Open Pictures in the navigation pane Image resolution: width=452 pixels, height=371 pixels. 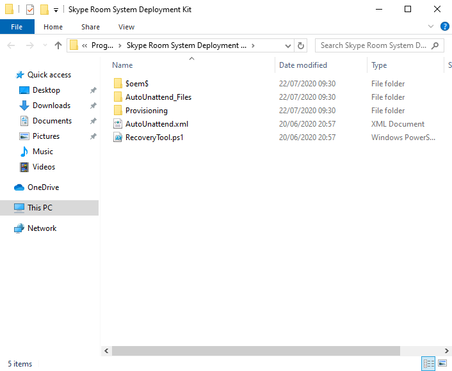[46, 136]
